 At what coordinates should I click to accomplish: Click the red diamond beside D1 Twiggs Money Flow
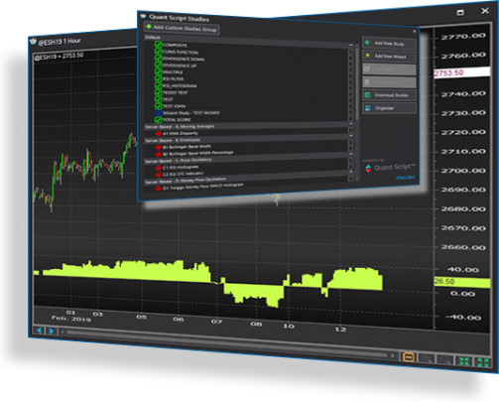click(159, 189)
